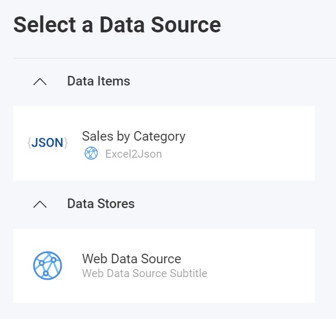Image resolution: width=336 pixels, height=319 pixels.
Task: Click the Data Items header label
Action: point(98,81)
